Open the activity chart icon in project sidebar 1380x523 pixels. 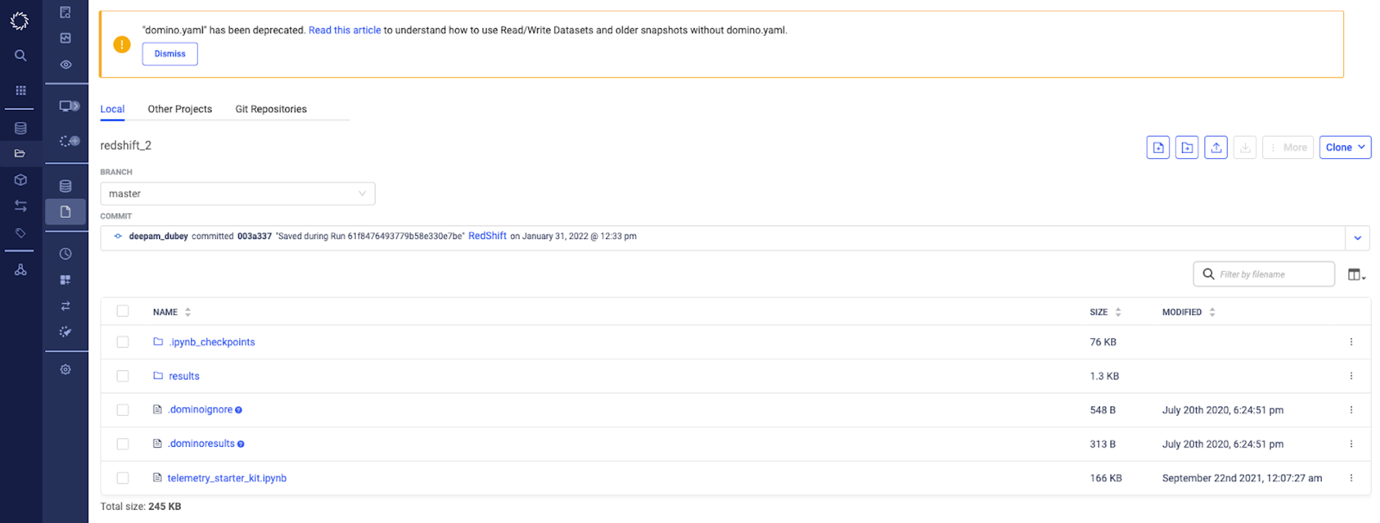point(65,38)
